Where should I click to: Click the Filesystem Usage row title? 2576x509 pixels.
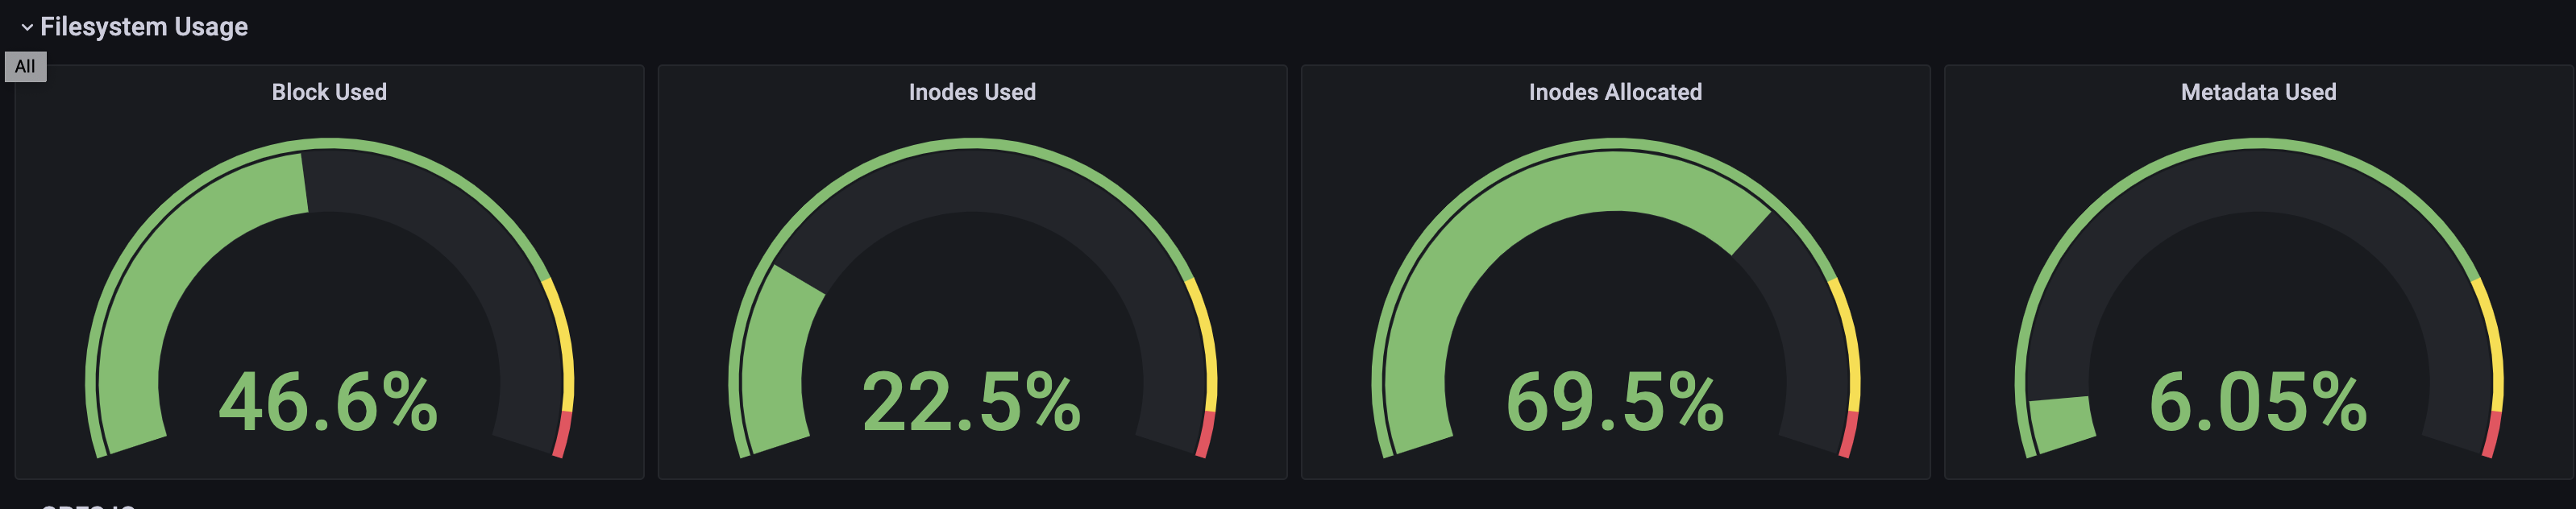(x=144, y=27)
